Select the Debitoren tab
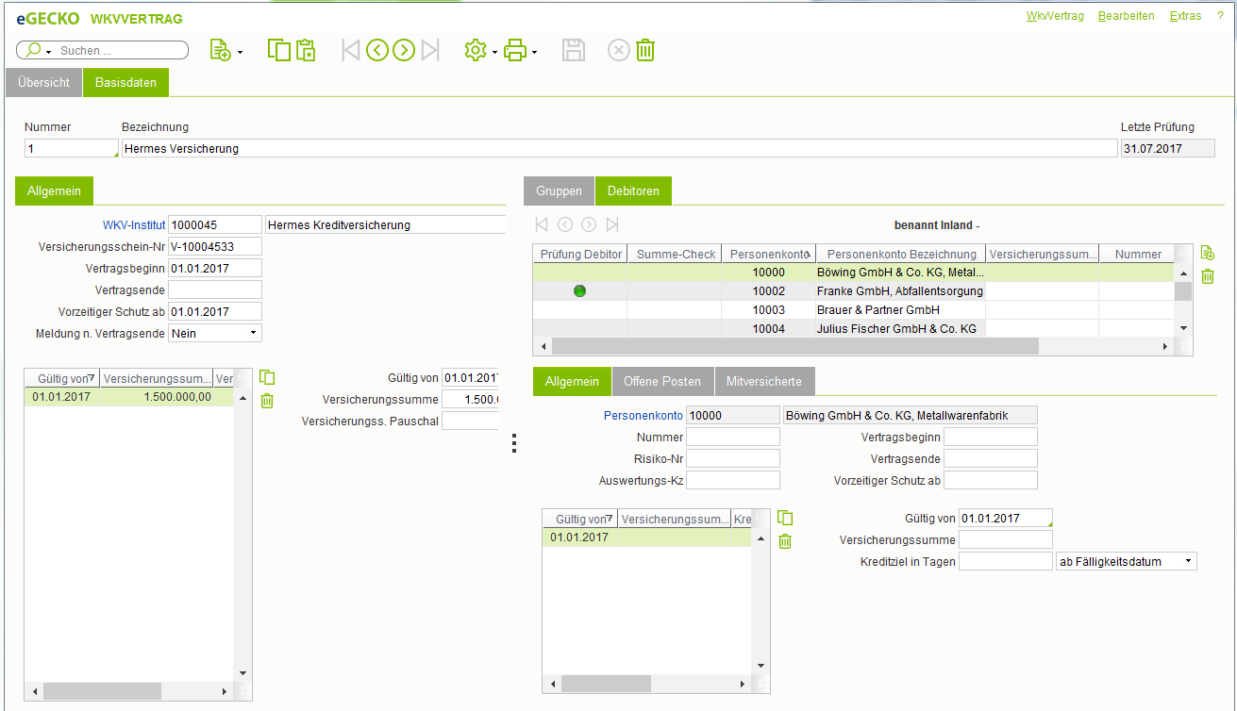1237x711 pixels. tap(633, 191)
